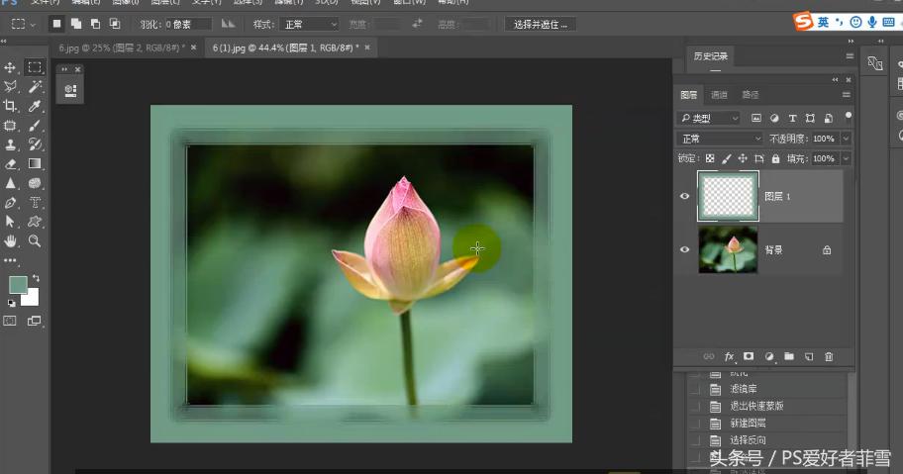903x474 pixels.
Task: Open the layer filter 类型 dropdown
Action: [710, 118]
